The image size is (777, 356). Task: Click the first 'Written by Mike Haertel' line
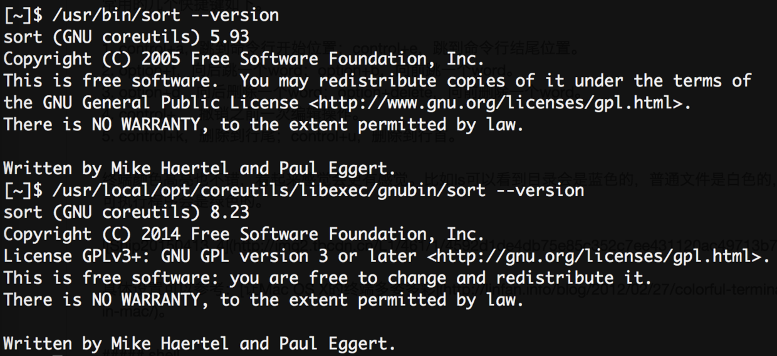(x=200, y=168)
